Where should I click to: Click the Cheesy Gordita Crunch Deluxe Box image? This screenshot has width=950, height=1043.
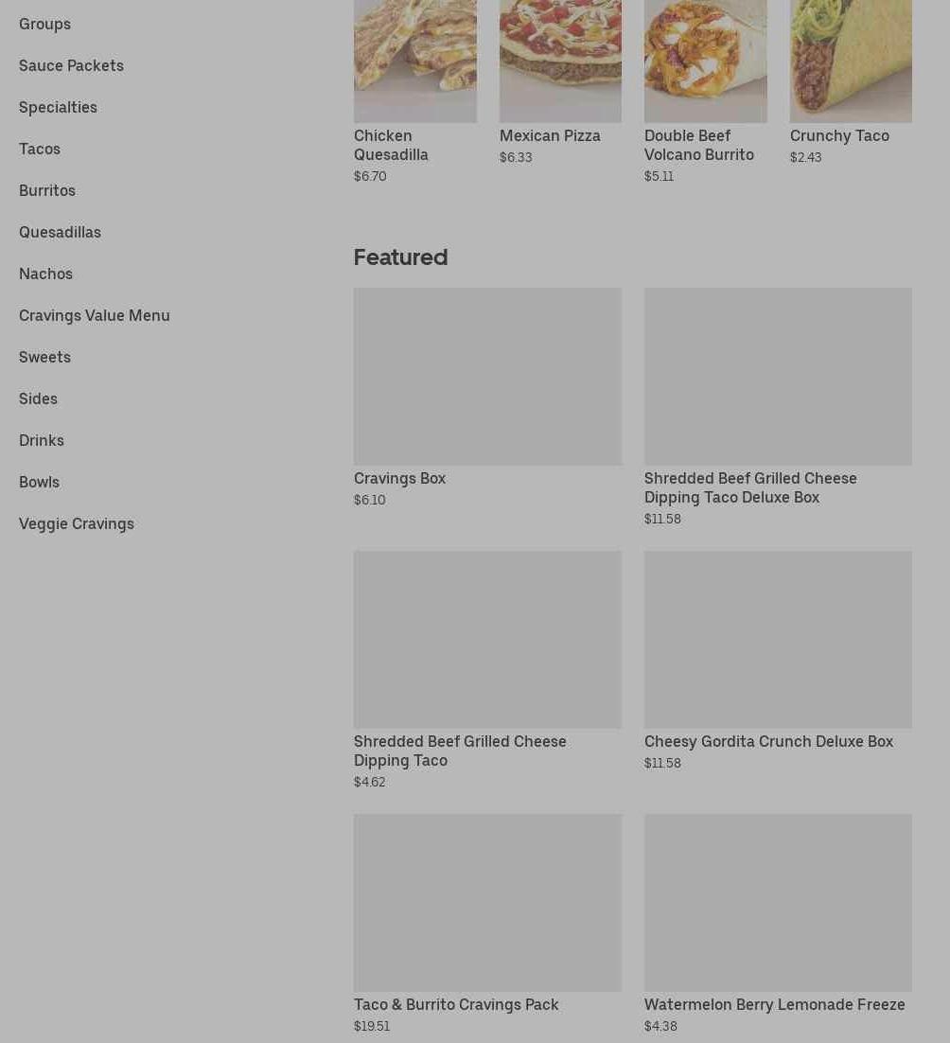click(778, 639)
